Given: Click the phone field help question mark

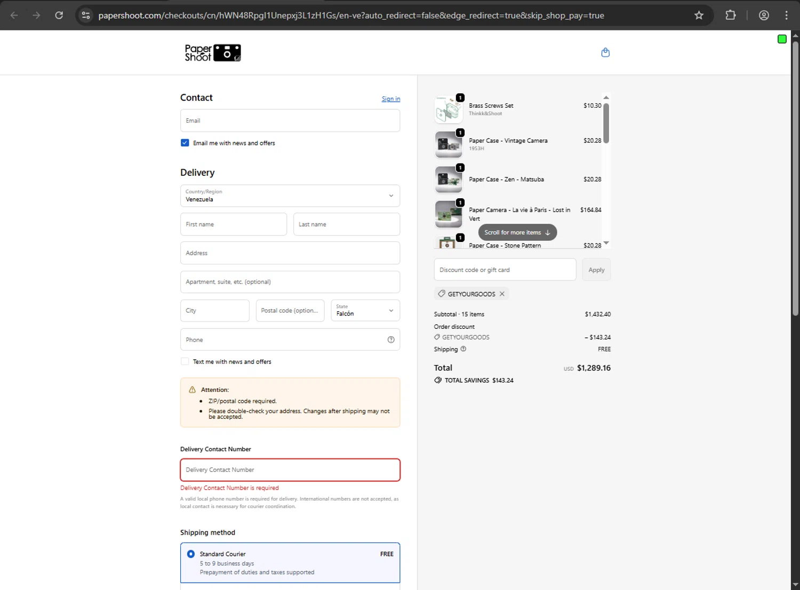Looking at the screenshot, I should pyautogui.click(x=391, y=340).
